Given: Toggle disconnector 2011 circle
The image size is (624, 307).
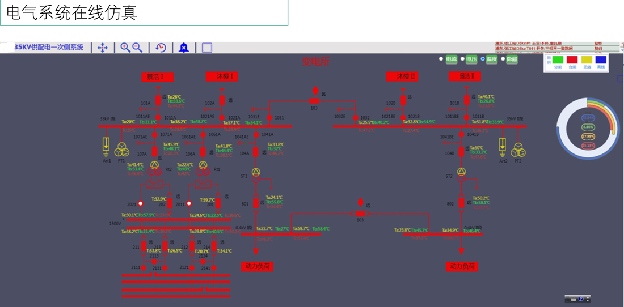Looking at the screenshot, I should (x=189, y=203).
